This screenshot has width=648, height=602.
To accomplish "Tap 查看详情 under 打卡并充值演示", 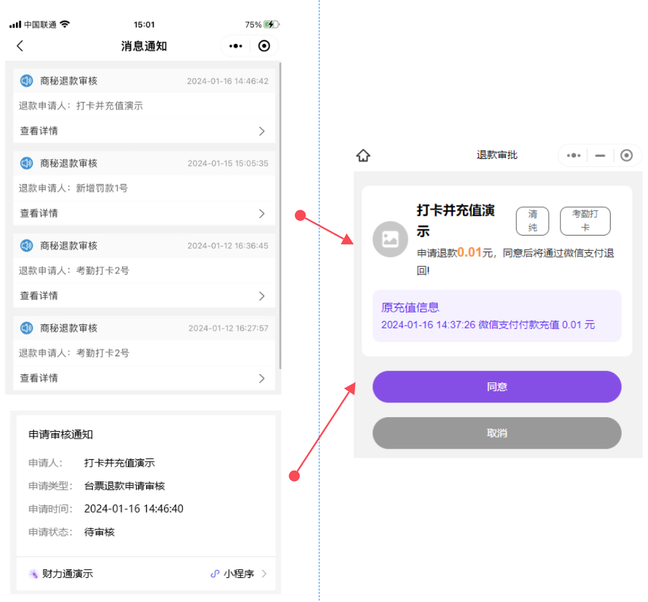I will click(x=39, y=131).
